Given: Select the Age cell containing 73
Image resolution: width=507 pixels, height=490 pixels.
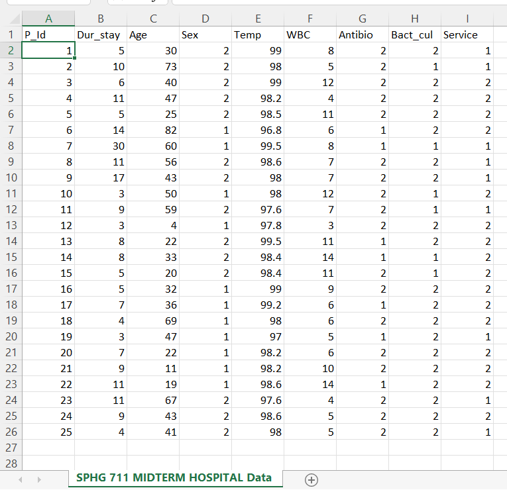Looking at the screenshot, I should [153, 66].
